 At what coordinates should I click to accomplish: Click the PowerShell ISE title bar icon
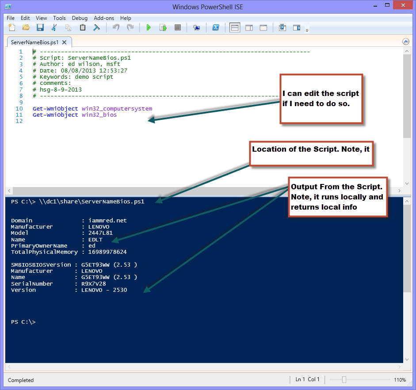[x=8, y=6]
